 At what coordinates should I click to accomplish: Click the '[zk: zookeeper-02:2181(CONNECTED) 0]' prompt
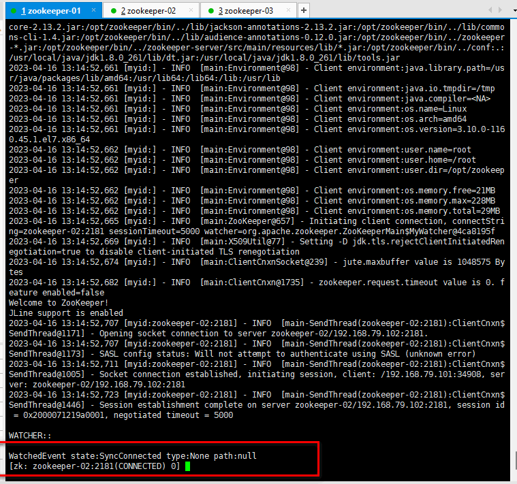(x=94, y=466)
